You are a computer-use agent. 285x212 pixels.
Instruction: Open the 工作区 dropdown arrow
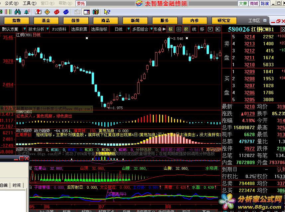pos(265,20)
